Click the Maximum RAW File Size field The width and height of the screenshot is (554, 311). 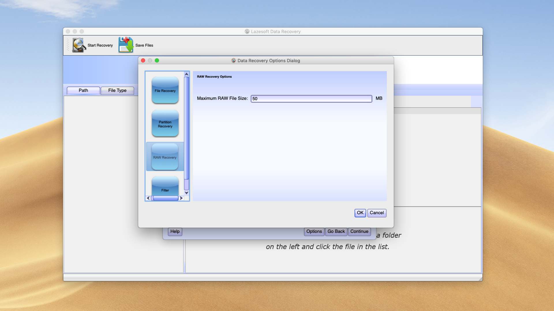[311, 98]
